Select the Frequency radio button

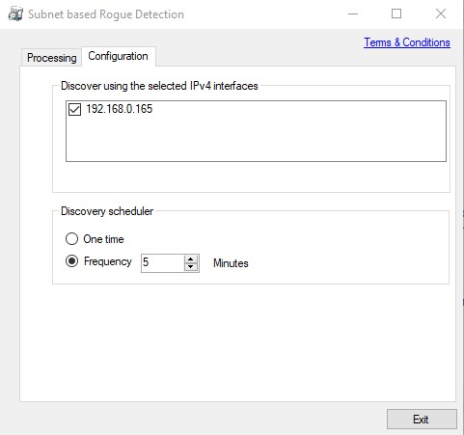[71, 261]
